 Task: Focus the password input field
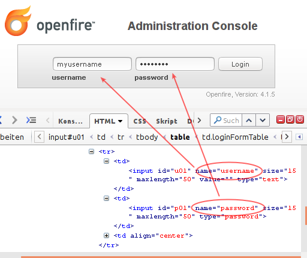click(x=175, y=64)
